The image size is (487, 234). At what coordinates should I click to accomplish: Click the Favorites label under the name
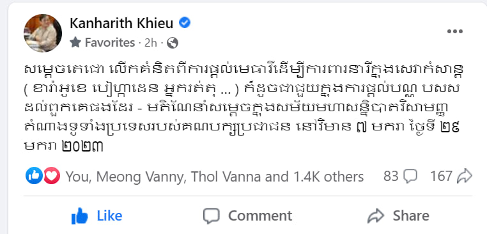click(110, 43)
